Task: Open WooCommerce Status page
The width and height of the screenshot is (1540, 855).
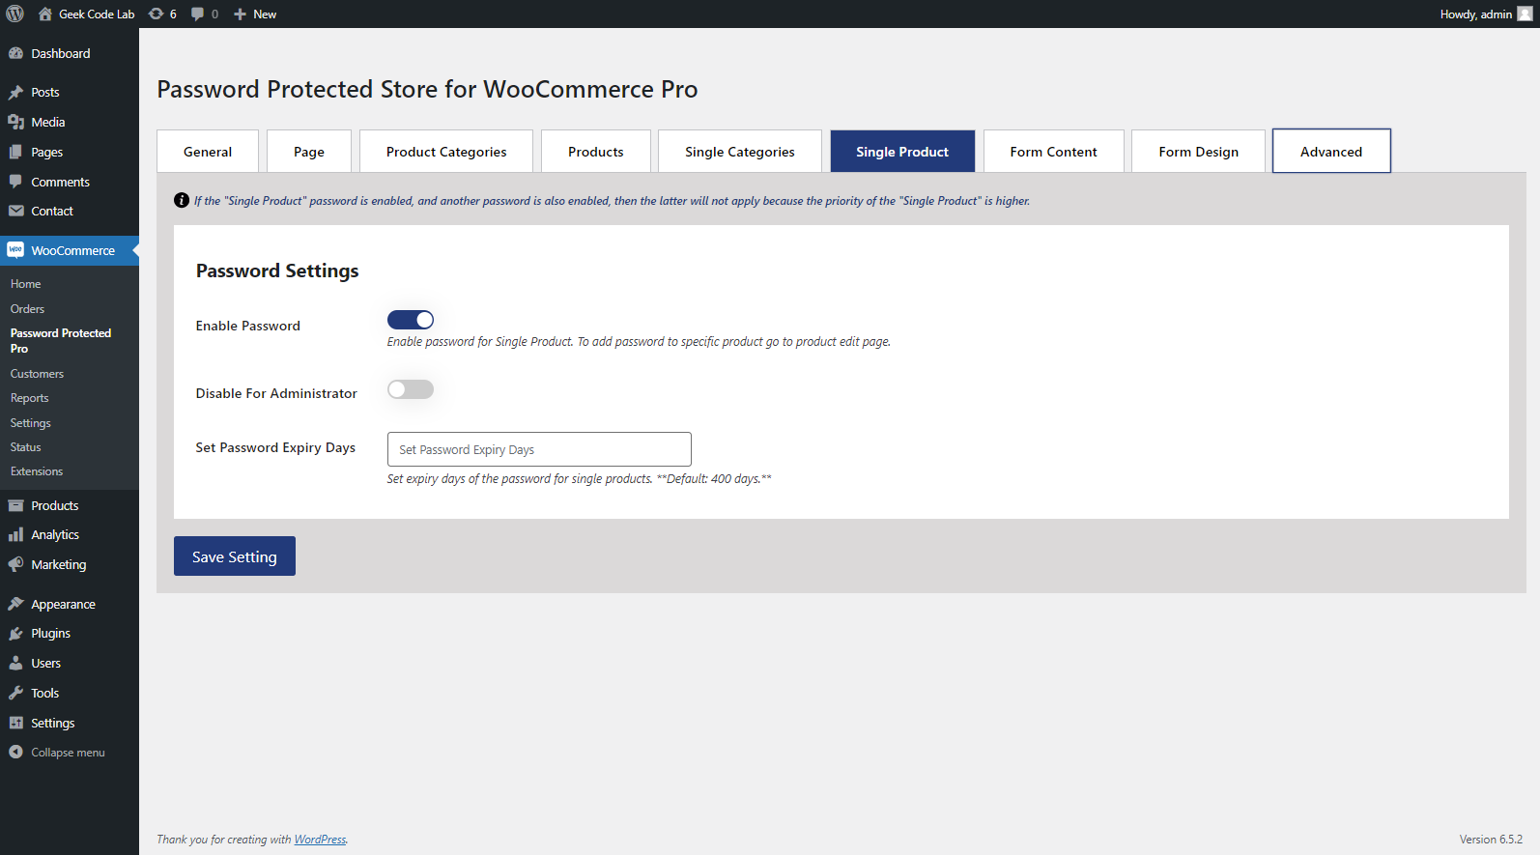Action: pos(26,447)
